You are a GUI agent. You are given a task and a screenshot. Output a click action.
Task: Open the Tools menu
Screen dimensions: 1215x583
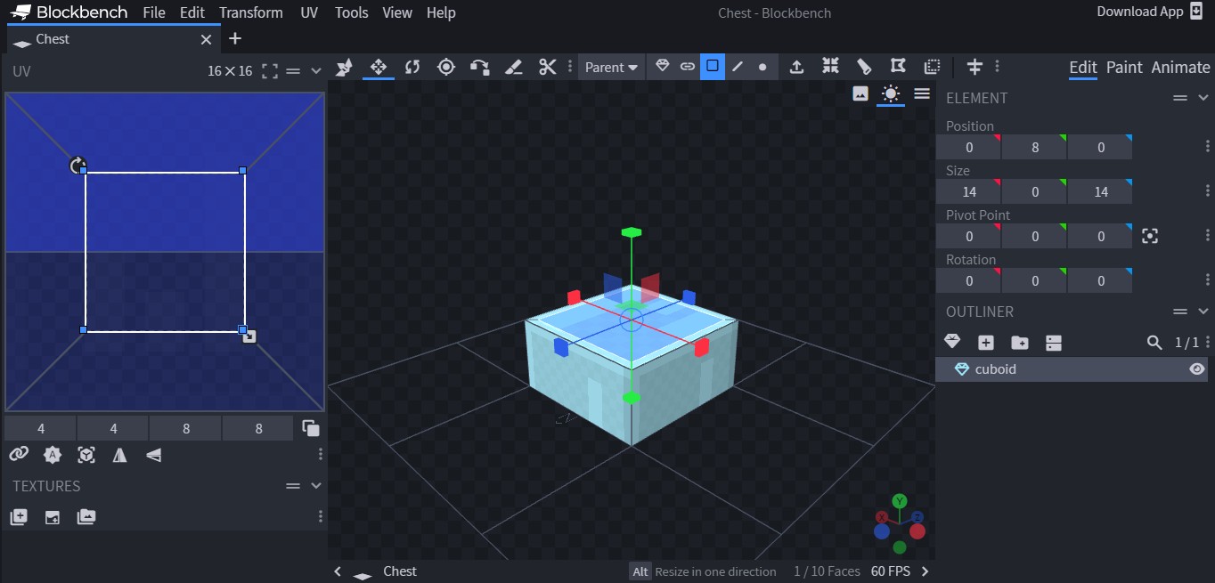coord(352,12)
